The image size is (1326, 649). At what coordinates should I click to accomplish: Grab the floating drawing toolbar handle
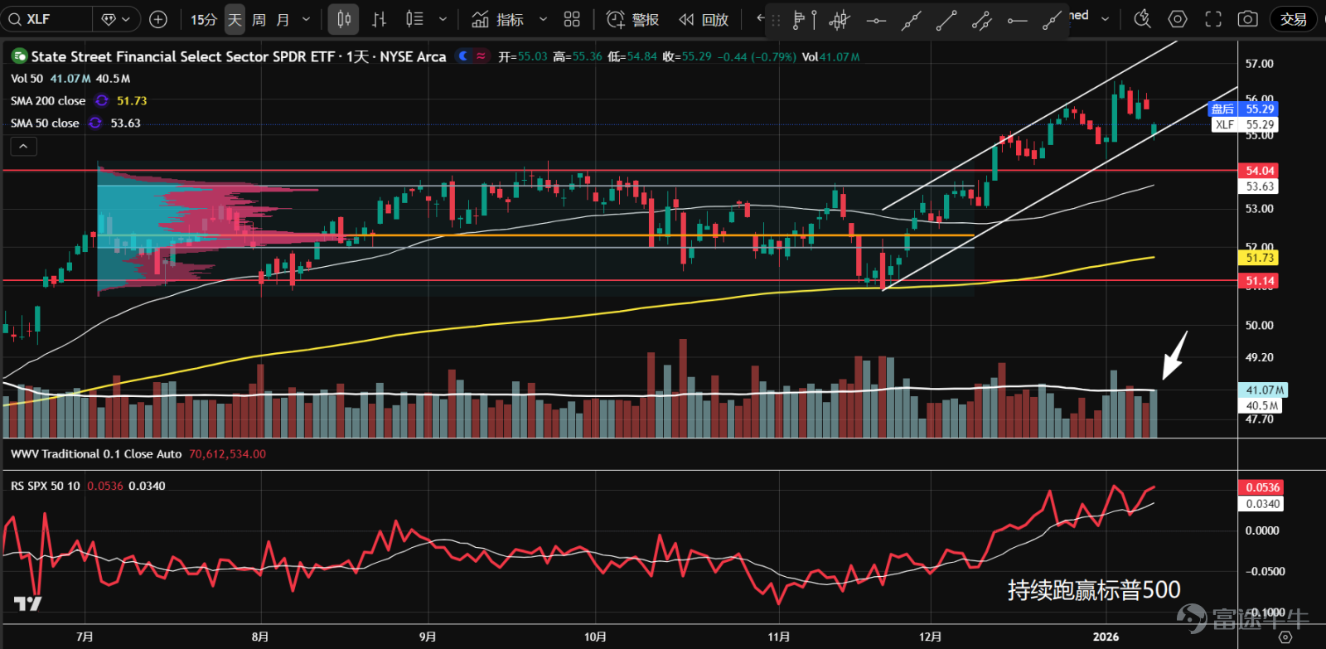777,21
